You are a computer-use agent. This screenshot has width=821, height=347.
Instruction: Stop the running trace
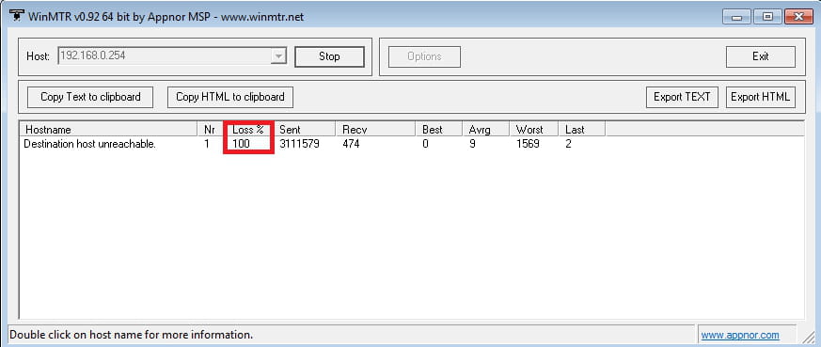click(329, 56)
